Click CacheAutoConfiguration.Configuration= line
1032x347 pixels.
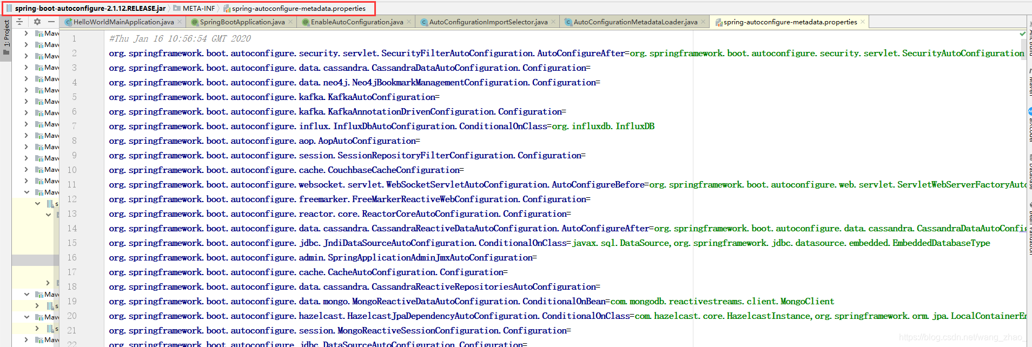coord(308,272)
